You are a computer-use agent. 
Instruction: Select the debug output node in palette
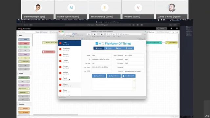point(24,78)
